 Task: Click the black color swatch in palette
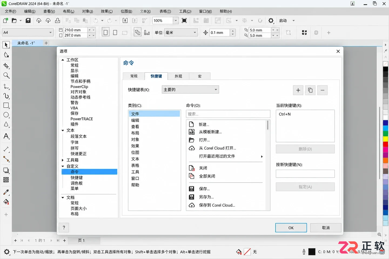click(385, 69)
